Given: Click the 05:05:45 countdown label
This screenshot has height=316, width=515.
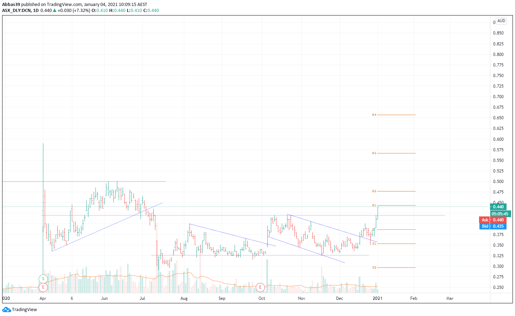Looking at the screenshot, I should 500,214.
